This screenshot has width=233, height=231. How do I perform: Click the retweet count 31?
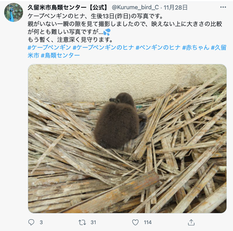(x=93, y=222)
